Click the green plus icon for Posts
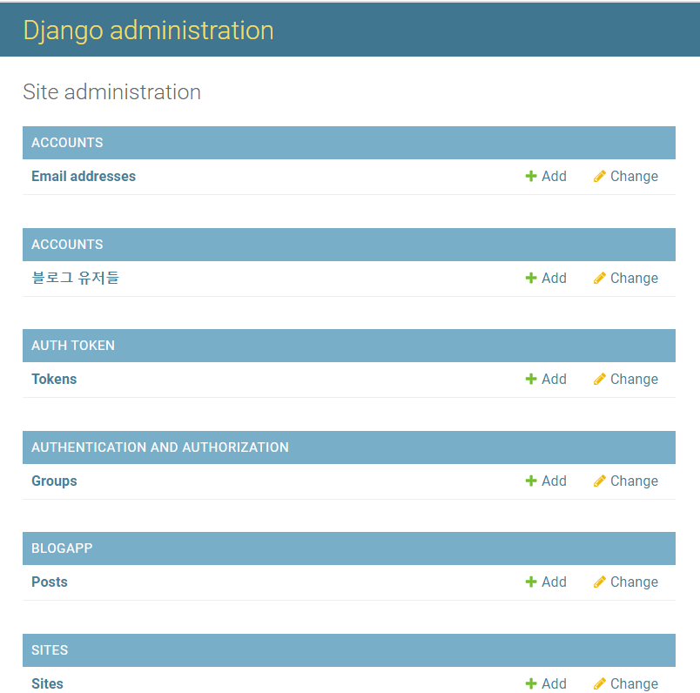This screenshot has width=700, height=693. click(531, 582)
